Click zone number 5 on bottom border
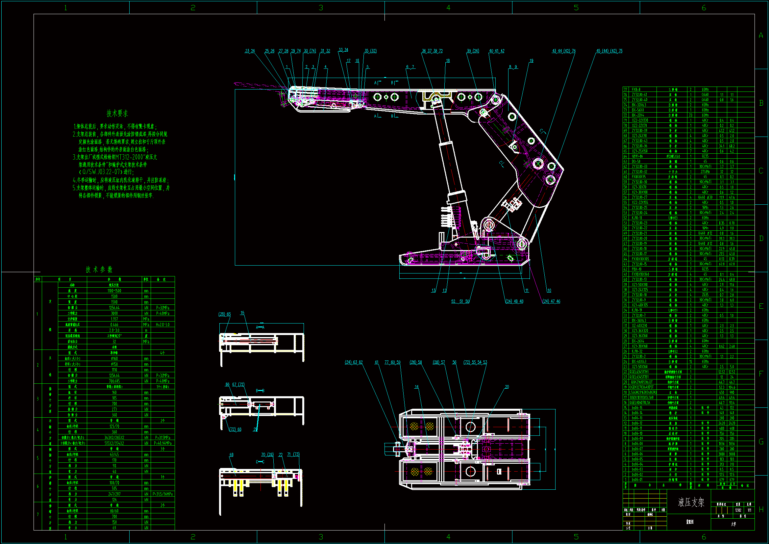This screenshot has height=544, width=769. coord(576,537)
